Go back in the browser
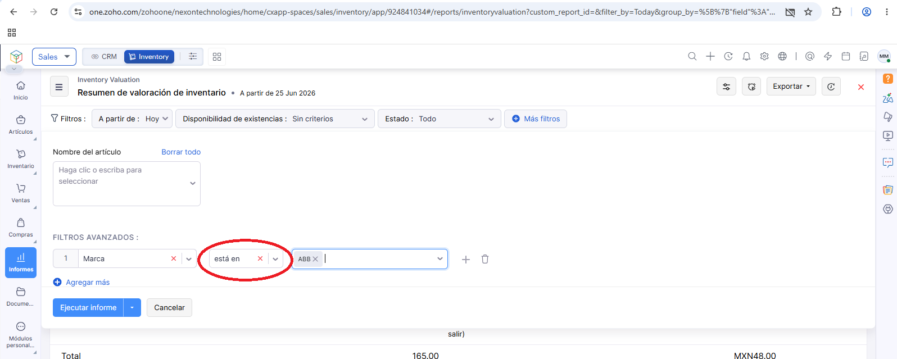897x359 pixels. (13, 12)
